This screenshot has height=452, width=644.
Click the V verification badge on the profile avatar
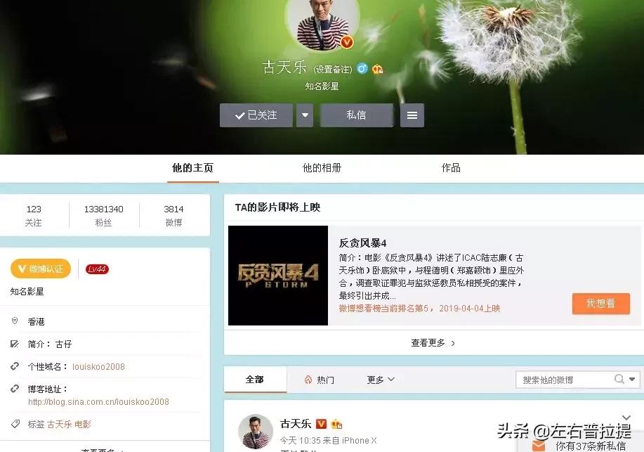tap(347, 42)
